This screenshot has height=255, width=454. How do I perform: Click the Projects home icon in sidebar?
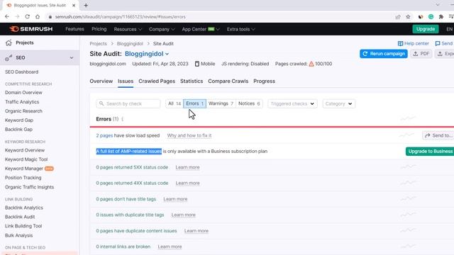coord(9,42)
